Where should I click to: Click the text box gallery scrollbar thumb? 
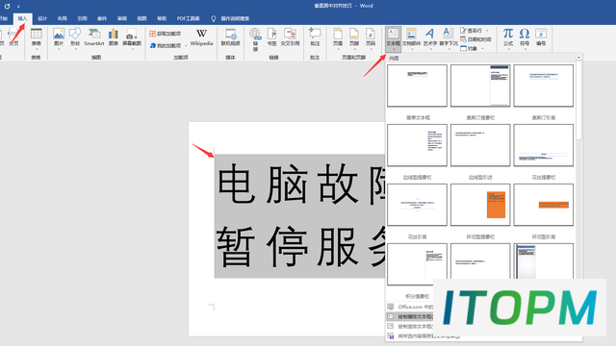click(x=578, y=100)
